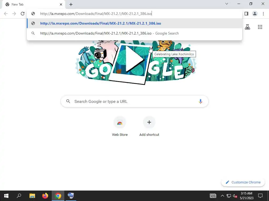Viewport: 269px width, 201px height.
Task: Start voice search with microphone icon
Action: (200, 101)
